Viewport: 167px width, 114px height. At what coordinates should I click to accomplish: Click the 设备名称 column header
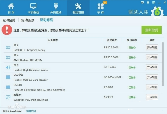(x=53, y=40)
